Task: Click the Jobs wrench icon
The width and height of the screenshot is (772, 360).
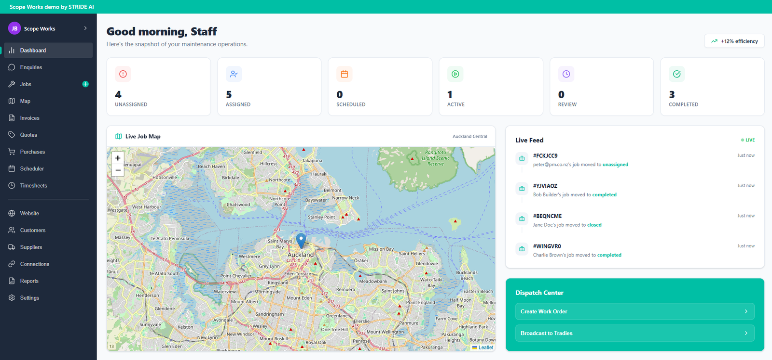Action: [12, 84]
